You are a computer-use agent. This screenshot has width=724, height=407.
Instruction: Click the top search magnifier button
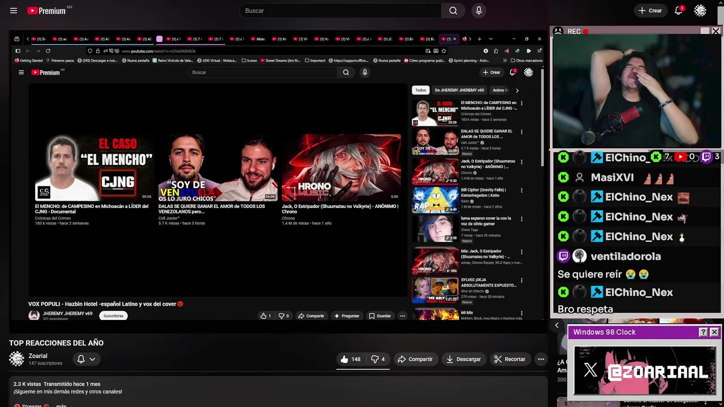(453, 11)
